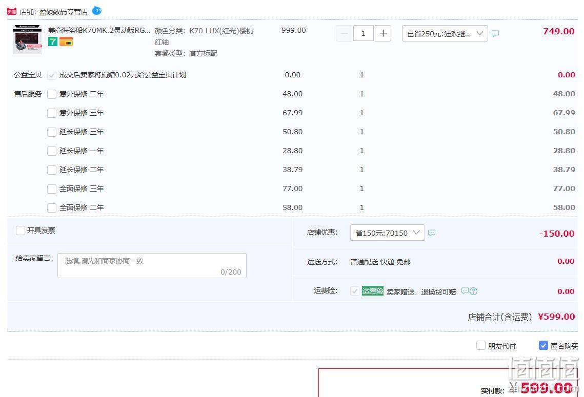Check 意外保修 三年 service option
Screen dimensions: 584x397
52,113
